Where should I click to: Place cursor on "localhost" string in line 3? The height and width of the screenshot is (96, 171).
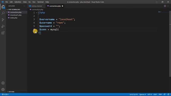click(66, 19)
